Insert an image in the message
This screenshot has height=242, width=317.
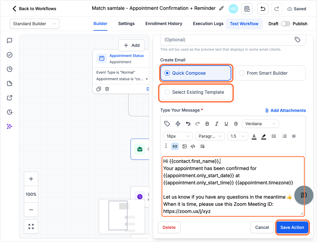(184, 146)
